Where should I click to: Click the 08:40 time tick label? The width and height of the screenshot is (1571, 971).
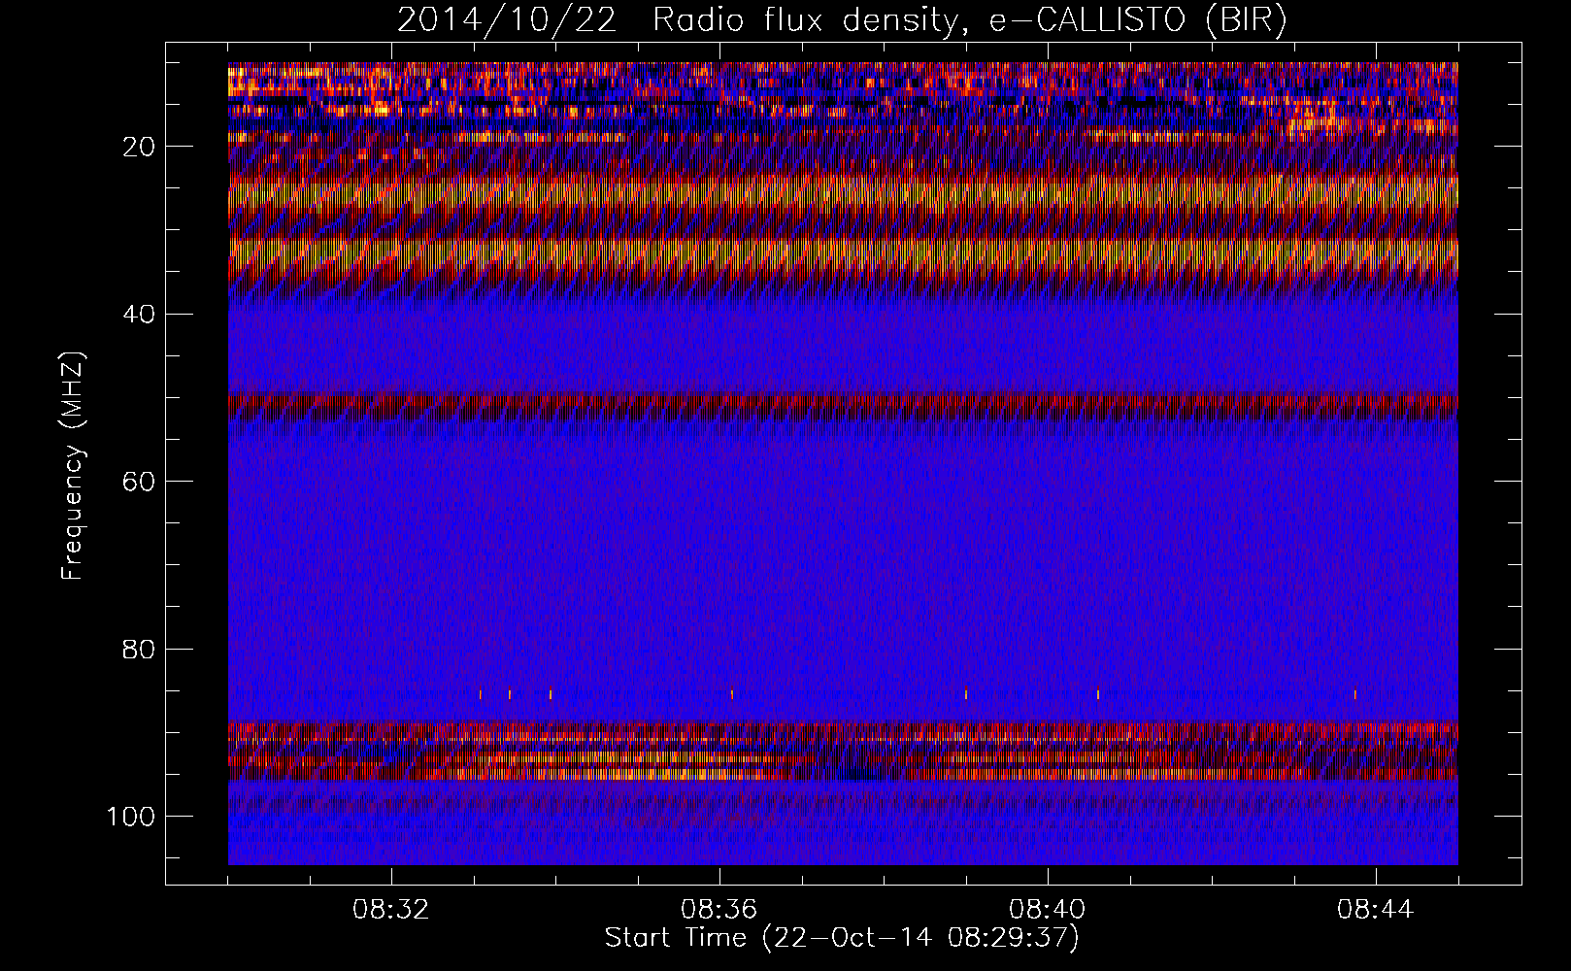pos(1048,910)
